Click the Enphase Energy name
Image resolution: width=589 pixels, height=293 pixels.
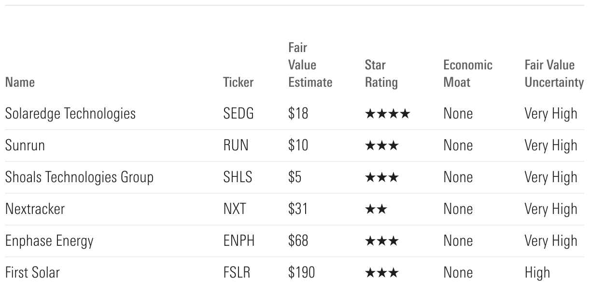49,241
